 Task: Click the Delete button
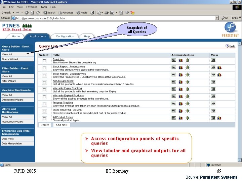click(x=45, y=125)
